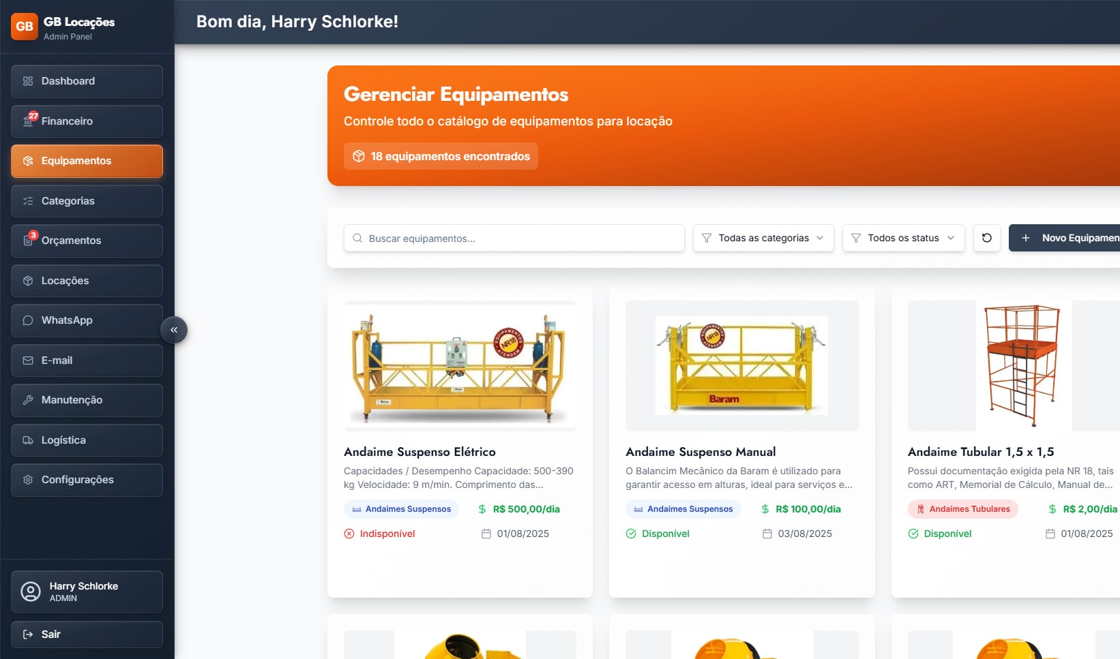Click the magnifier icon in search box

coord(357,238)
